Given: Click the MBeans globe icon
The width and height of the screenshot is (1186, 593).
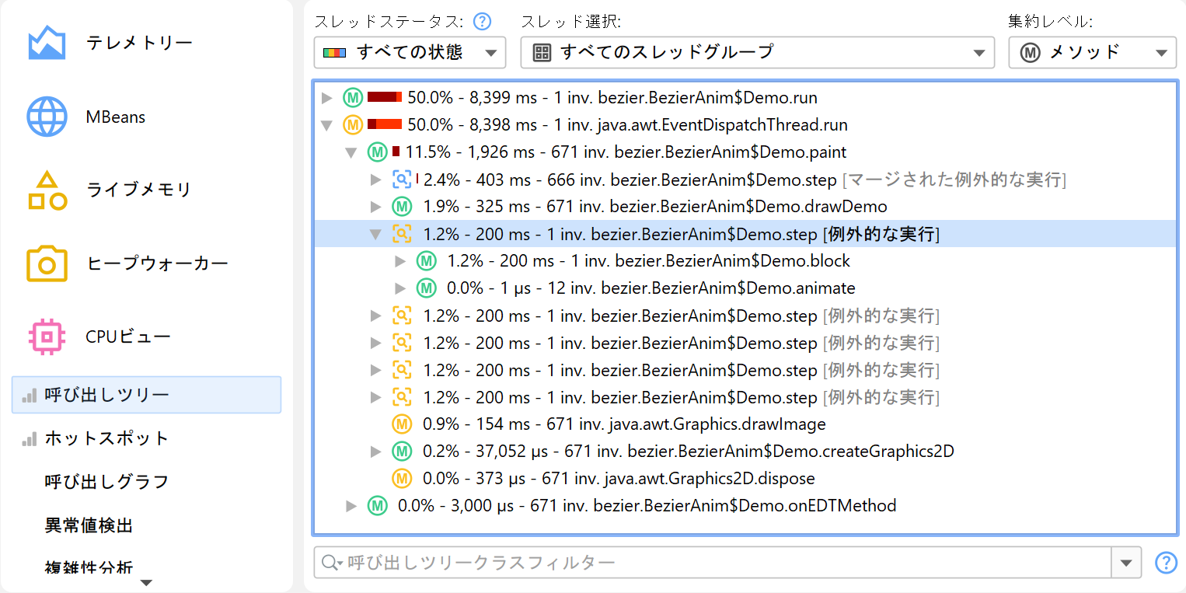Looking at the screenshot, I should pos(47,117).
